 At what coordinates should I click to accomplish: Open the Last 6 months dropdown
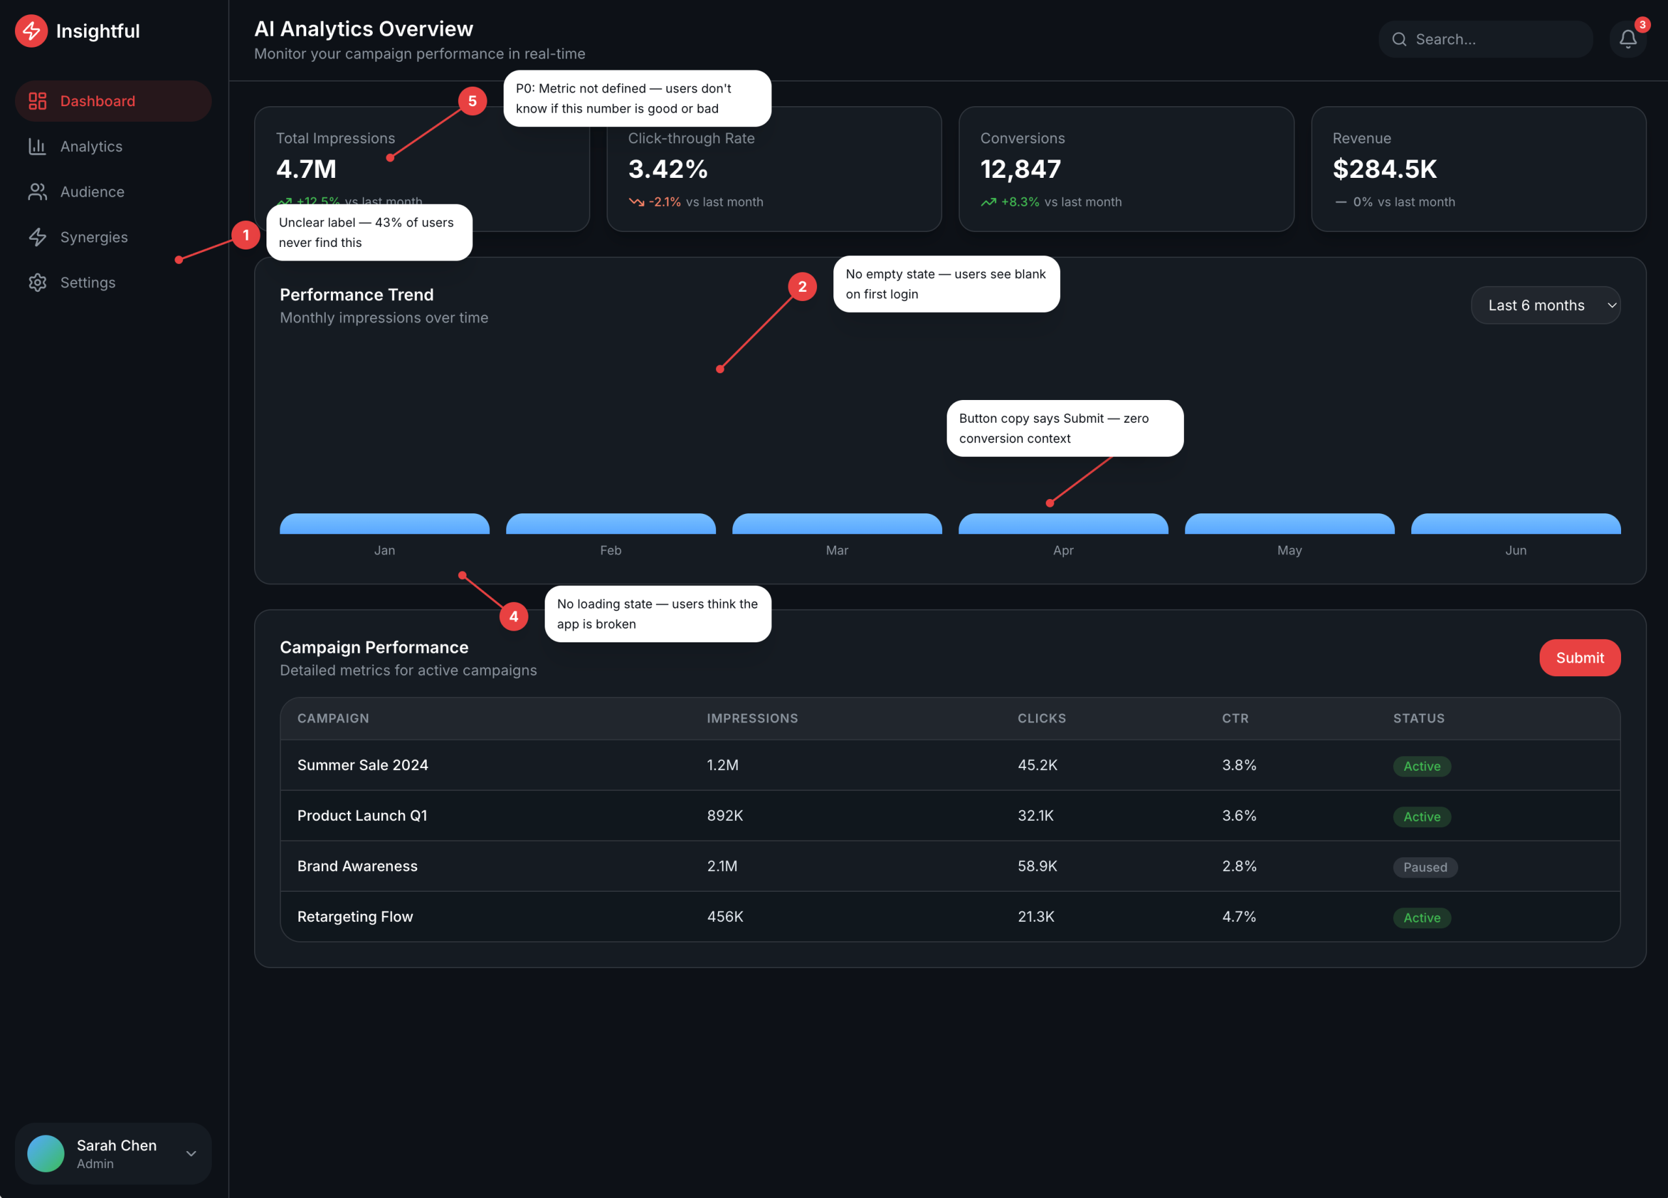tap(1545, 304)
